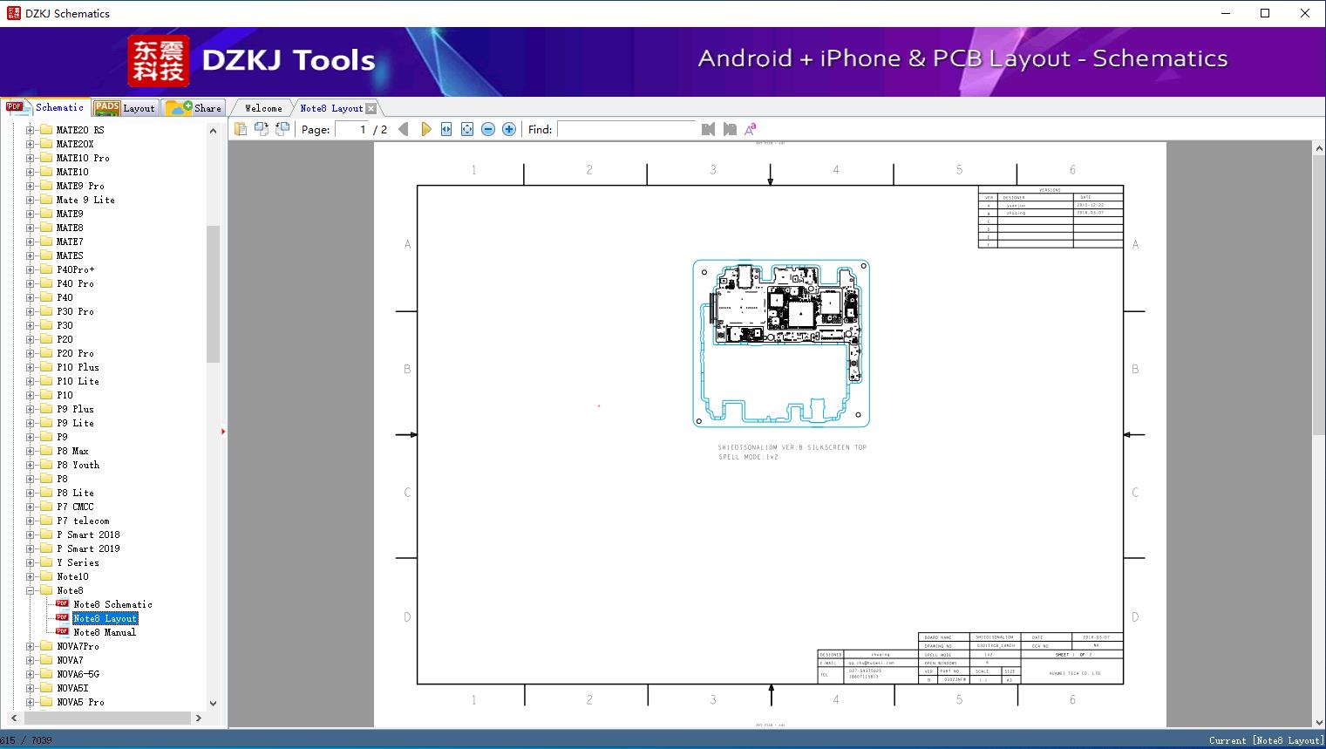Go to the previous page arrow
The width and height of the screenshot is (1326, 749).
(404, 129)
